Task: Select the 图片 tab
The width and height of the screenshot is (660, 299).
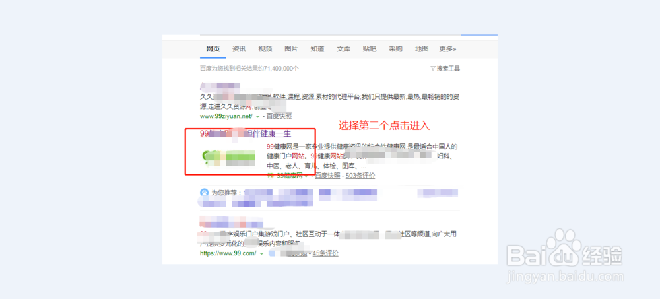Action: click(291, 49)
